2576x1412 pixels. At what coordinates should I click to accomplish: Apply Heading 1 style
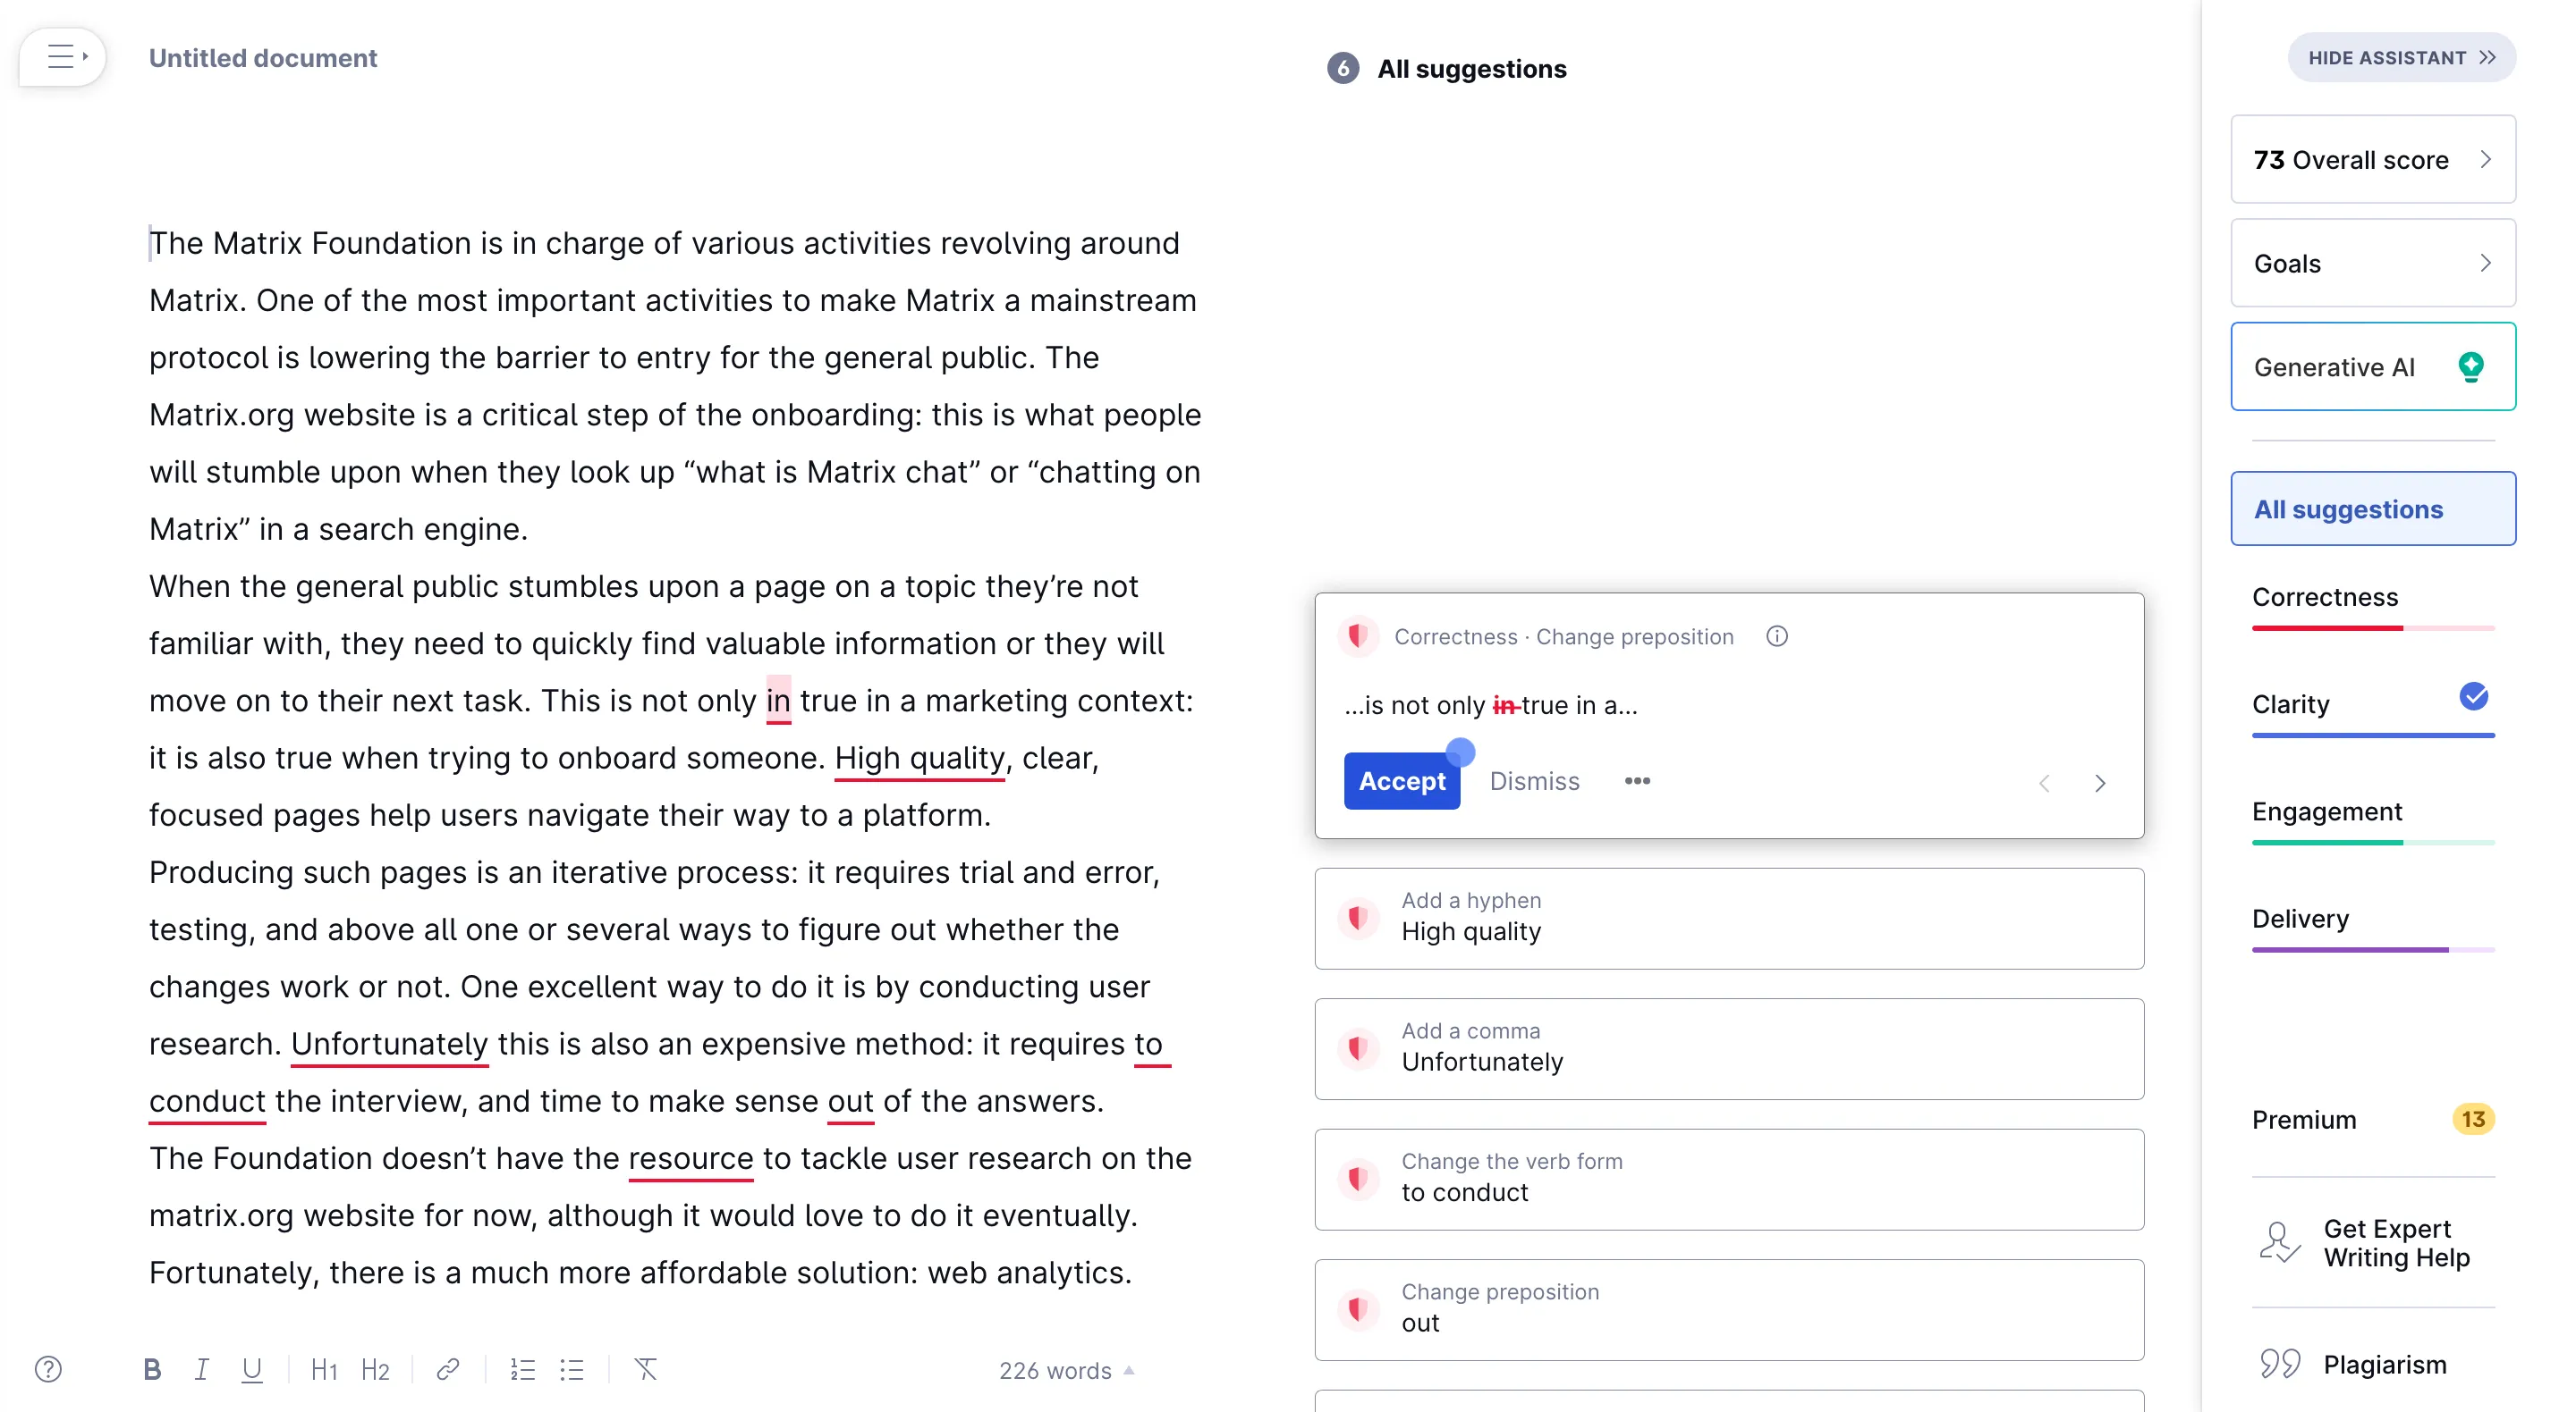[323, 1369]
